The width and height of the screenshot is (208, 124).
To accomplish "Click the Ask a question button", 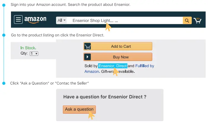I will coord(79,109).
